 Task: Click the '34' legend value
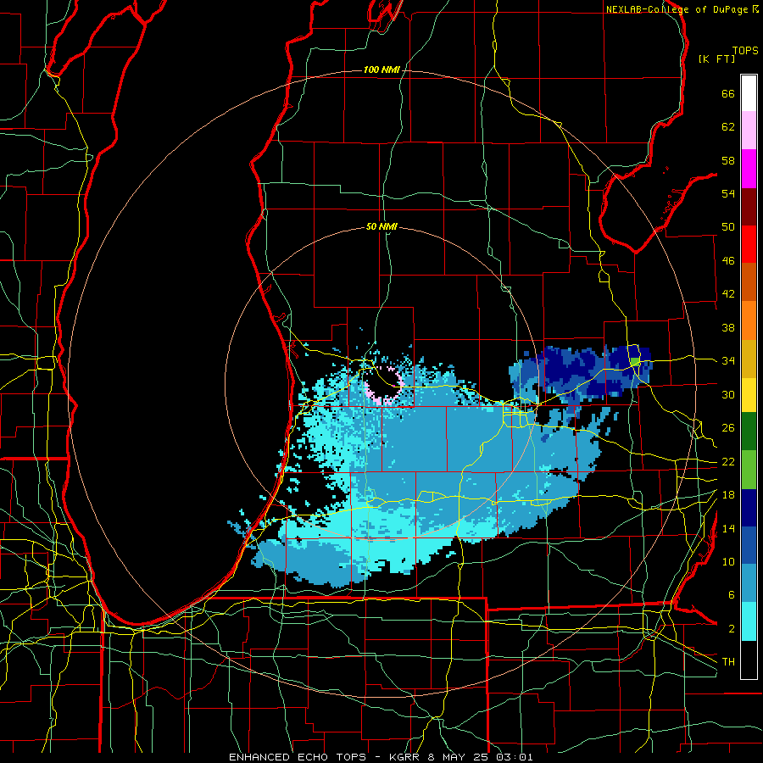(728, 361)
